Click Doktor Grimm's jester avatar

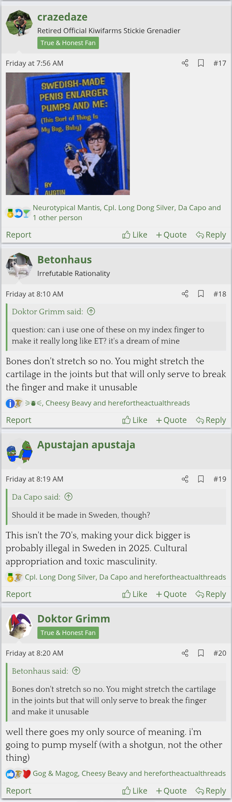click(19, 625)
